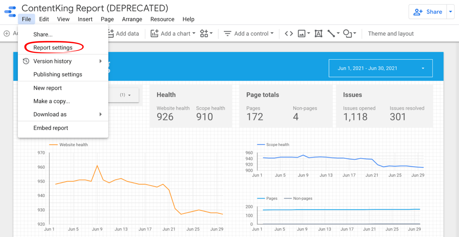This screenshot has width=459, height=237.
Task: Expand the Download as submenu arrow
Action: pos(101,114)
